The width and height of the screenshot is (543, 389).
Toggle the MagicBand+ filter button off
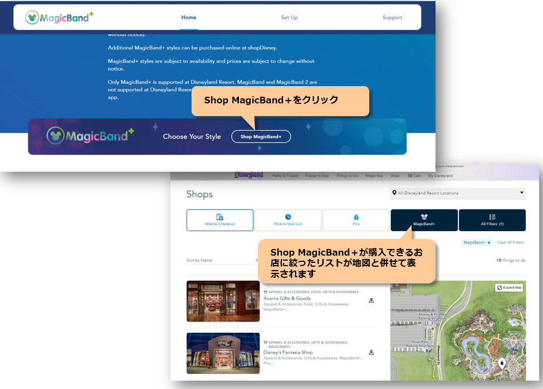click(424, 220)
